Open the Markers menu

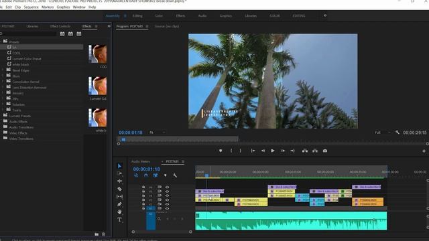[48, 7]
